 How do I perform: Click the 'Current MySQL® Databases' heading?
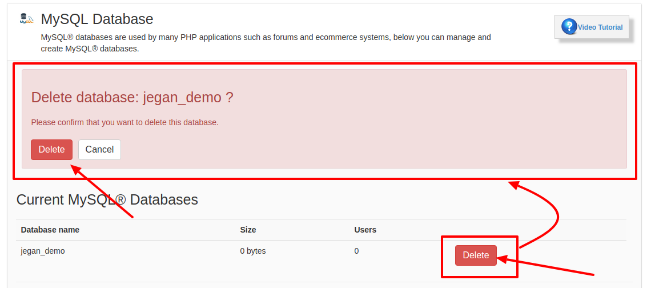coord(107,199)
